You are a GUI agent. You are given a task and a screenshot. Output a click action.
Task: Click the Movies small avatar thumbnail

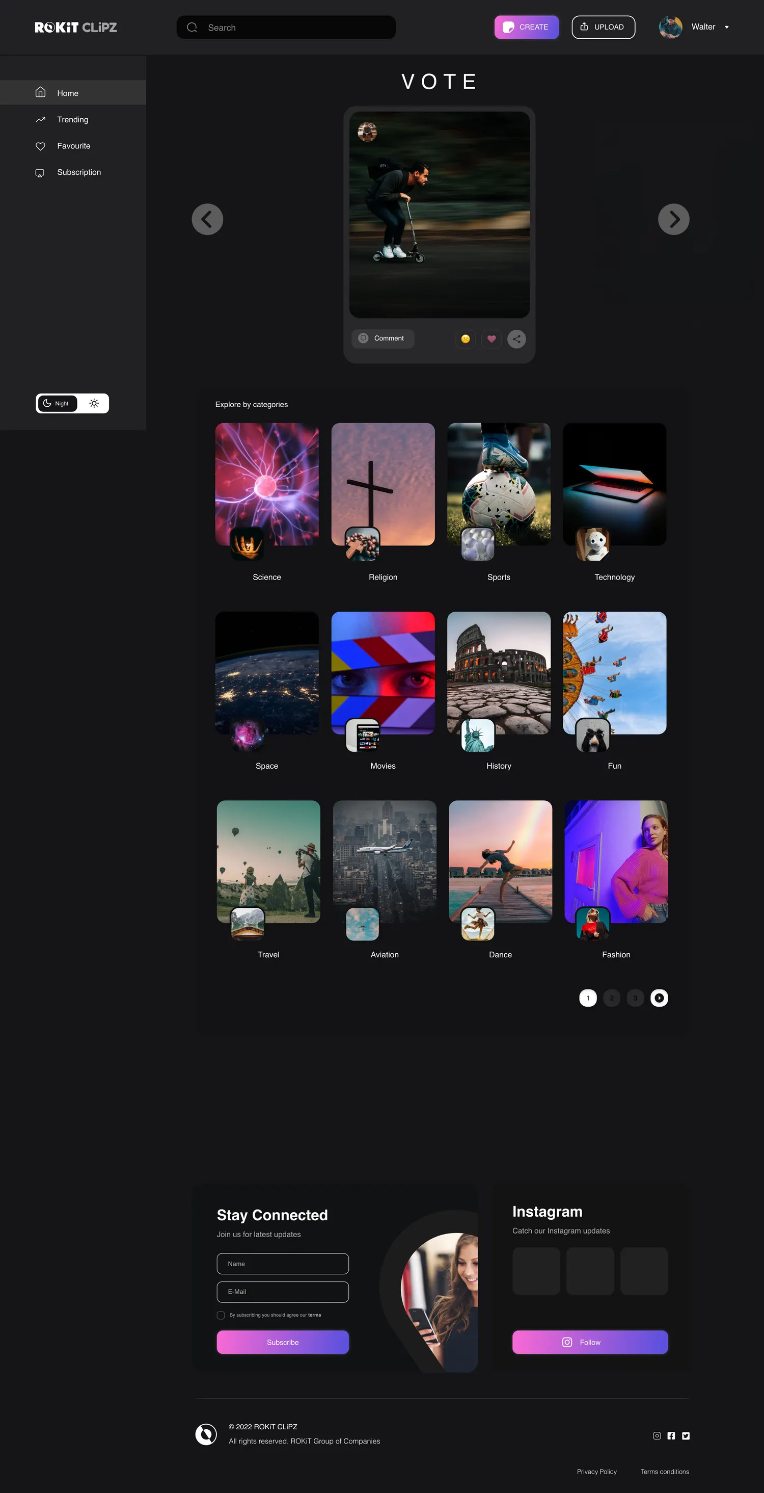(x=363, y=736)
